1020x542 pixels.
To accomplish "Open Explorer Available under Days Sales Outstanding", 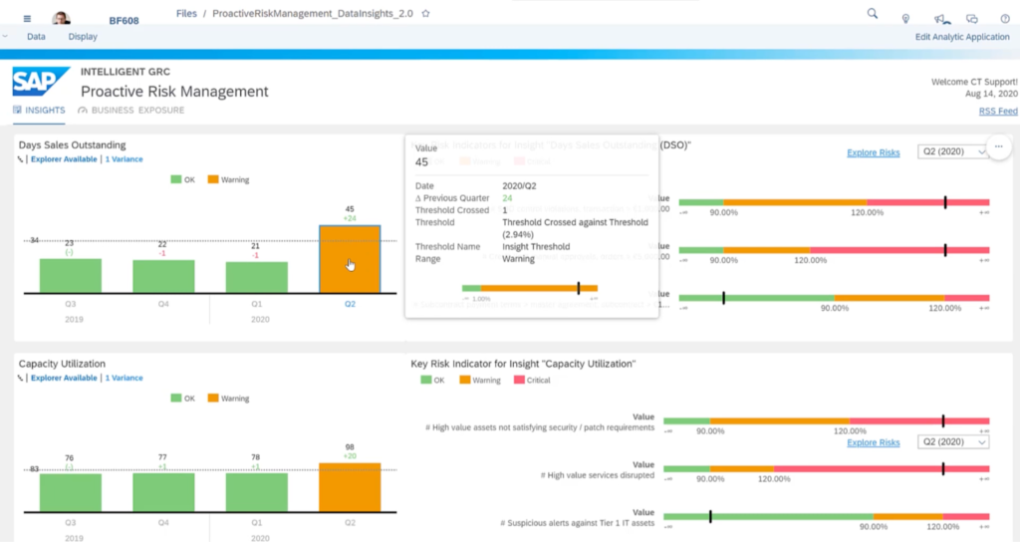I will 64,159.
